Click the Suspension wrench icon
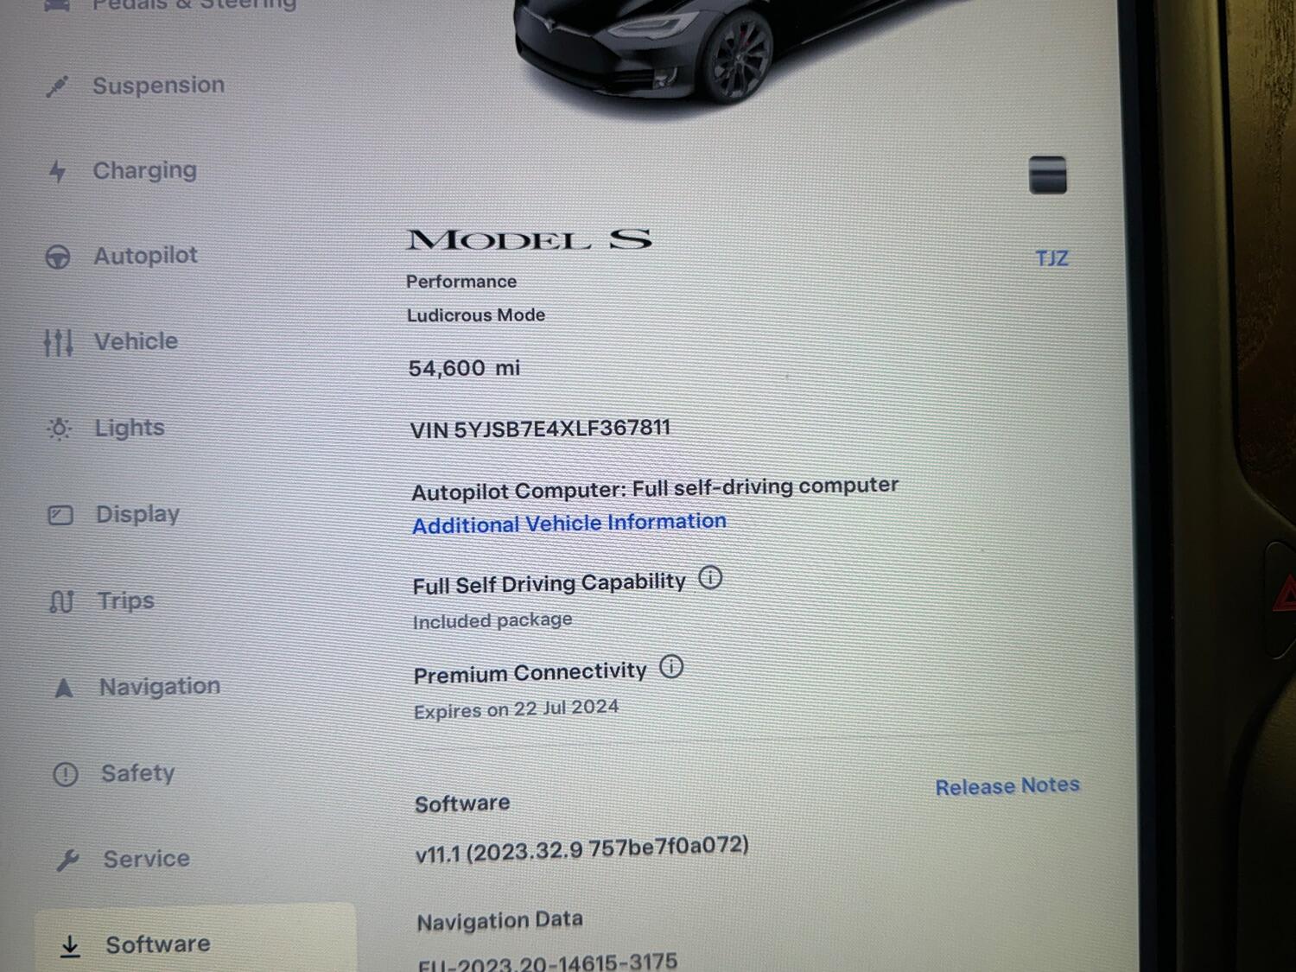The width and height of the screenshot is (1296, 972). (x=57, y=86)
